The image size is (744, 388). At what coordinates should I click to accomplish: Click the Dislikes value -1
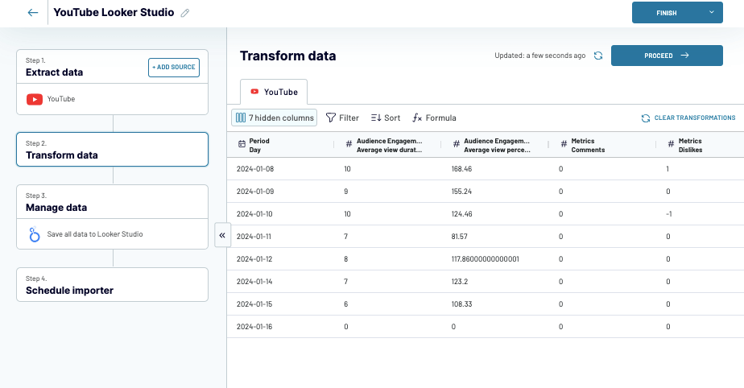point(668,214)
